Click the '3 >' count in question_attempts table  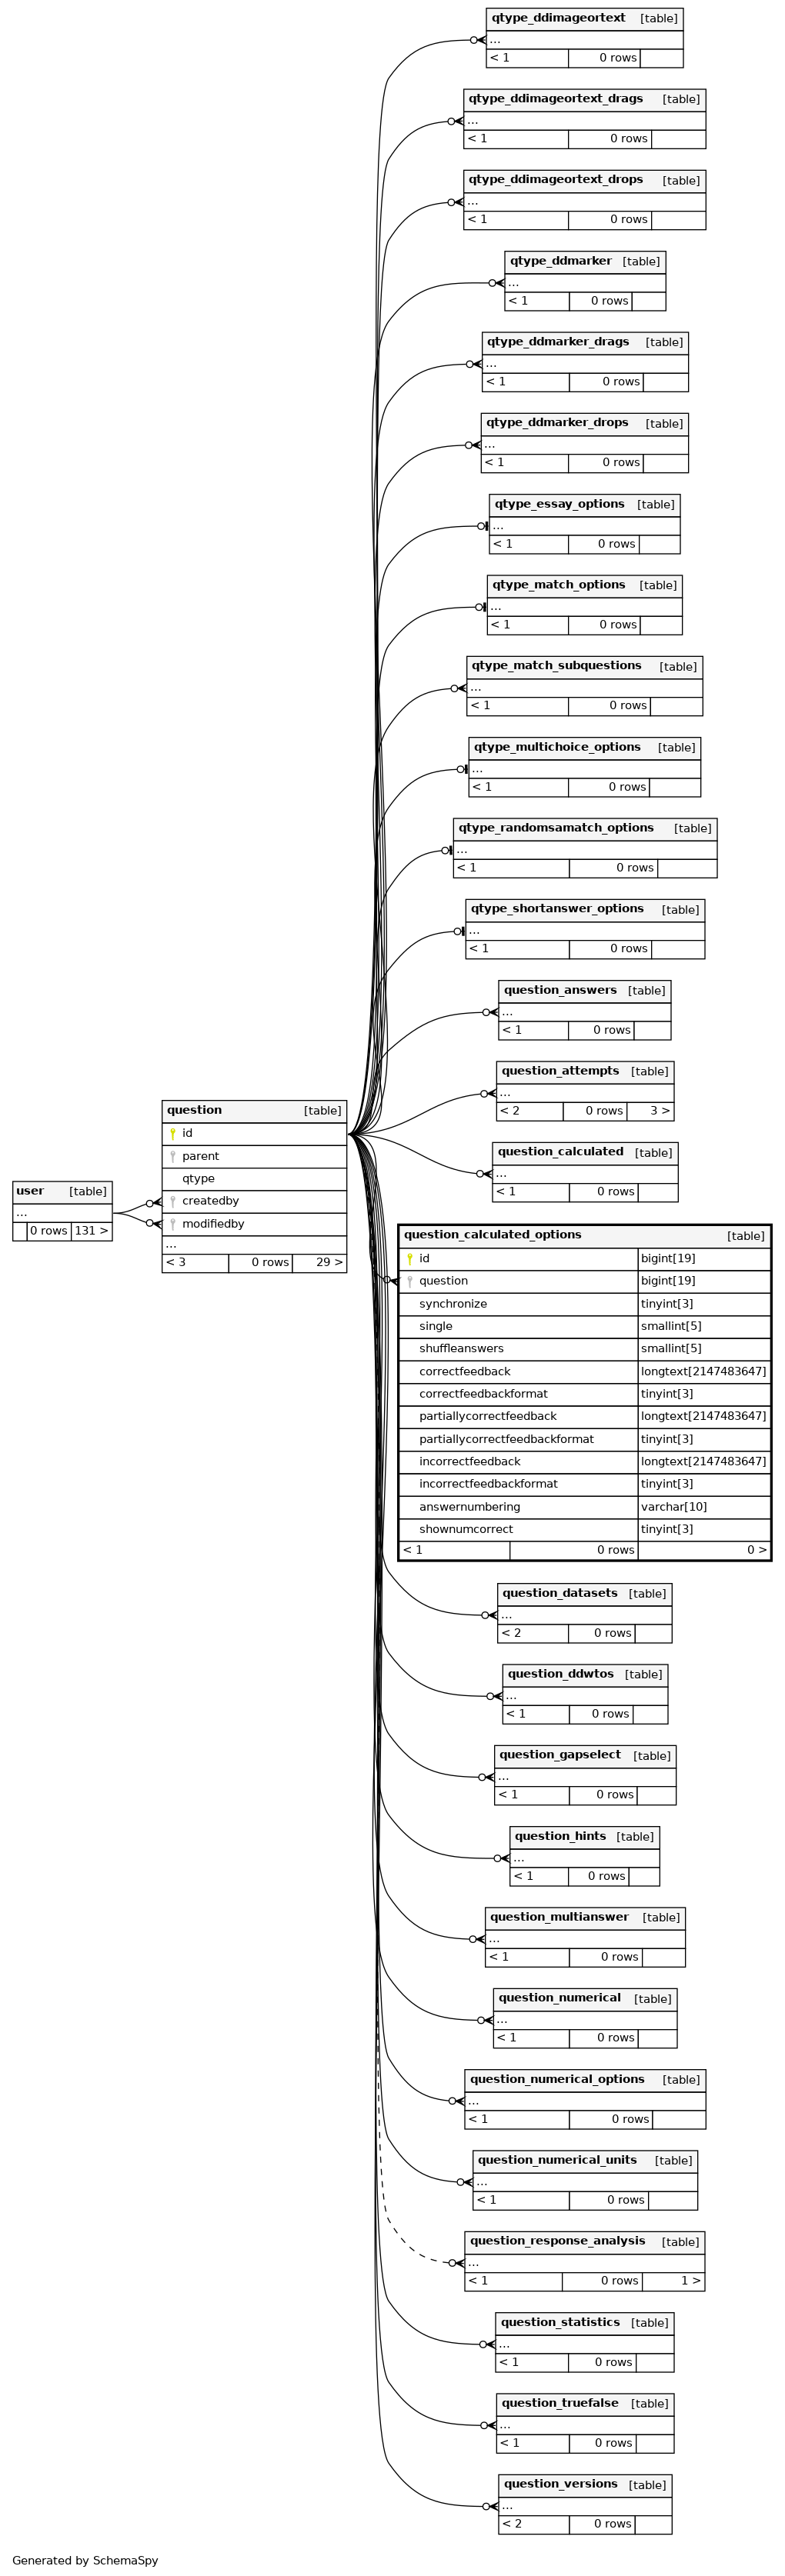click(x=659, y=1111)
